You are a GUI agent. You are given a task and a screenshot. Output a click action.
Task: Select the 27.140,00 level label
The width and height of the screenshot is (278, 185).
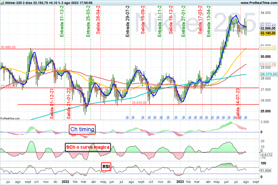[x=8, y=86]
